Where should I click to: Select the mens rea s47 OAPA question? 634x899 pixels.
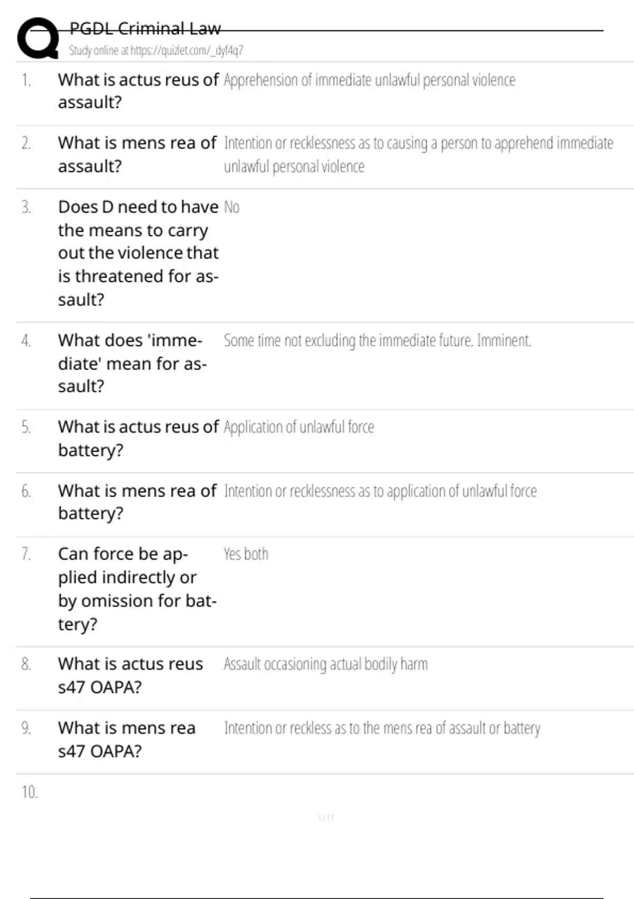[127, 739]
